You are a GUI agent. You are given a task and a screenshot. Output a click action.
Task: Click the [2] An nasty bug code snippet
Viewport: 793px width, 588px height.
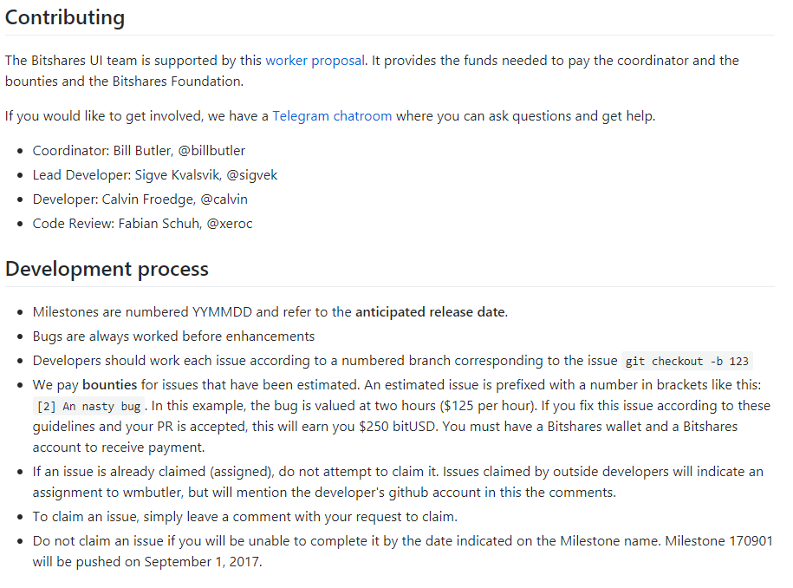tap(88, 407)
